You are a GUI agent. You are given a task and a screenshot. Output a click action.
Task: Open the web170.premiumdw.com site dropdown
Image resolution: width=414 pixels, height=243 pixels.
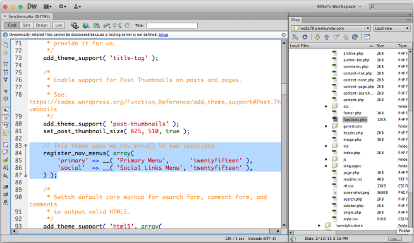coord(331,28)
